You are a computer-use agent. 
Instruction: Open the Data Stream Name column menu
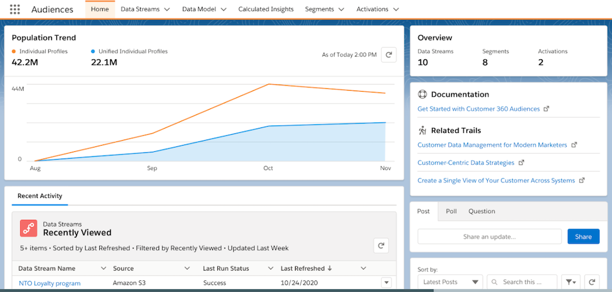(x=103, y=268)
